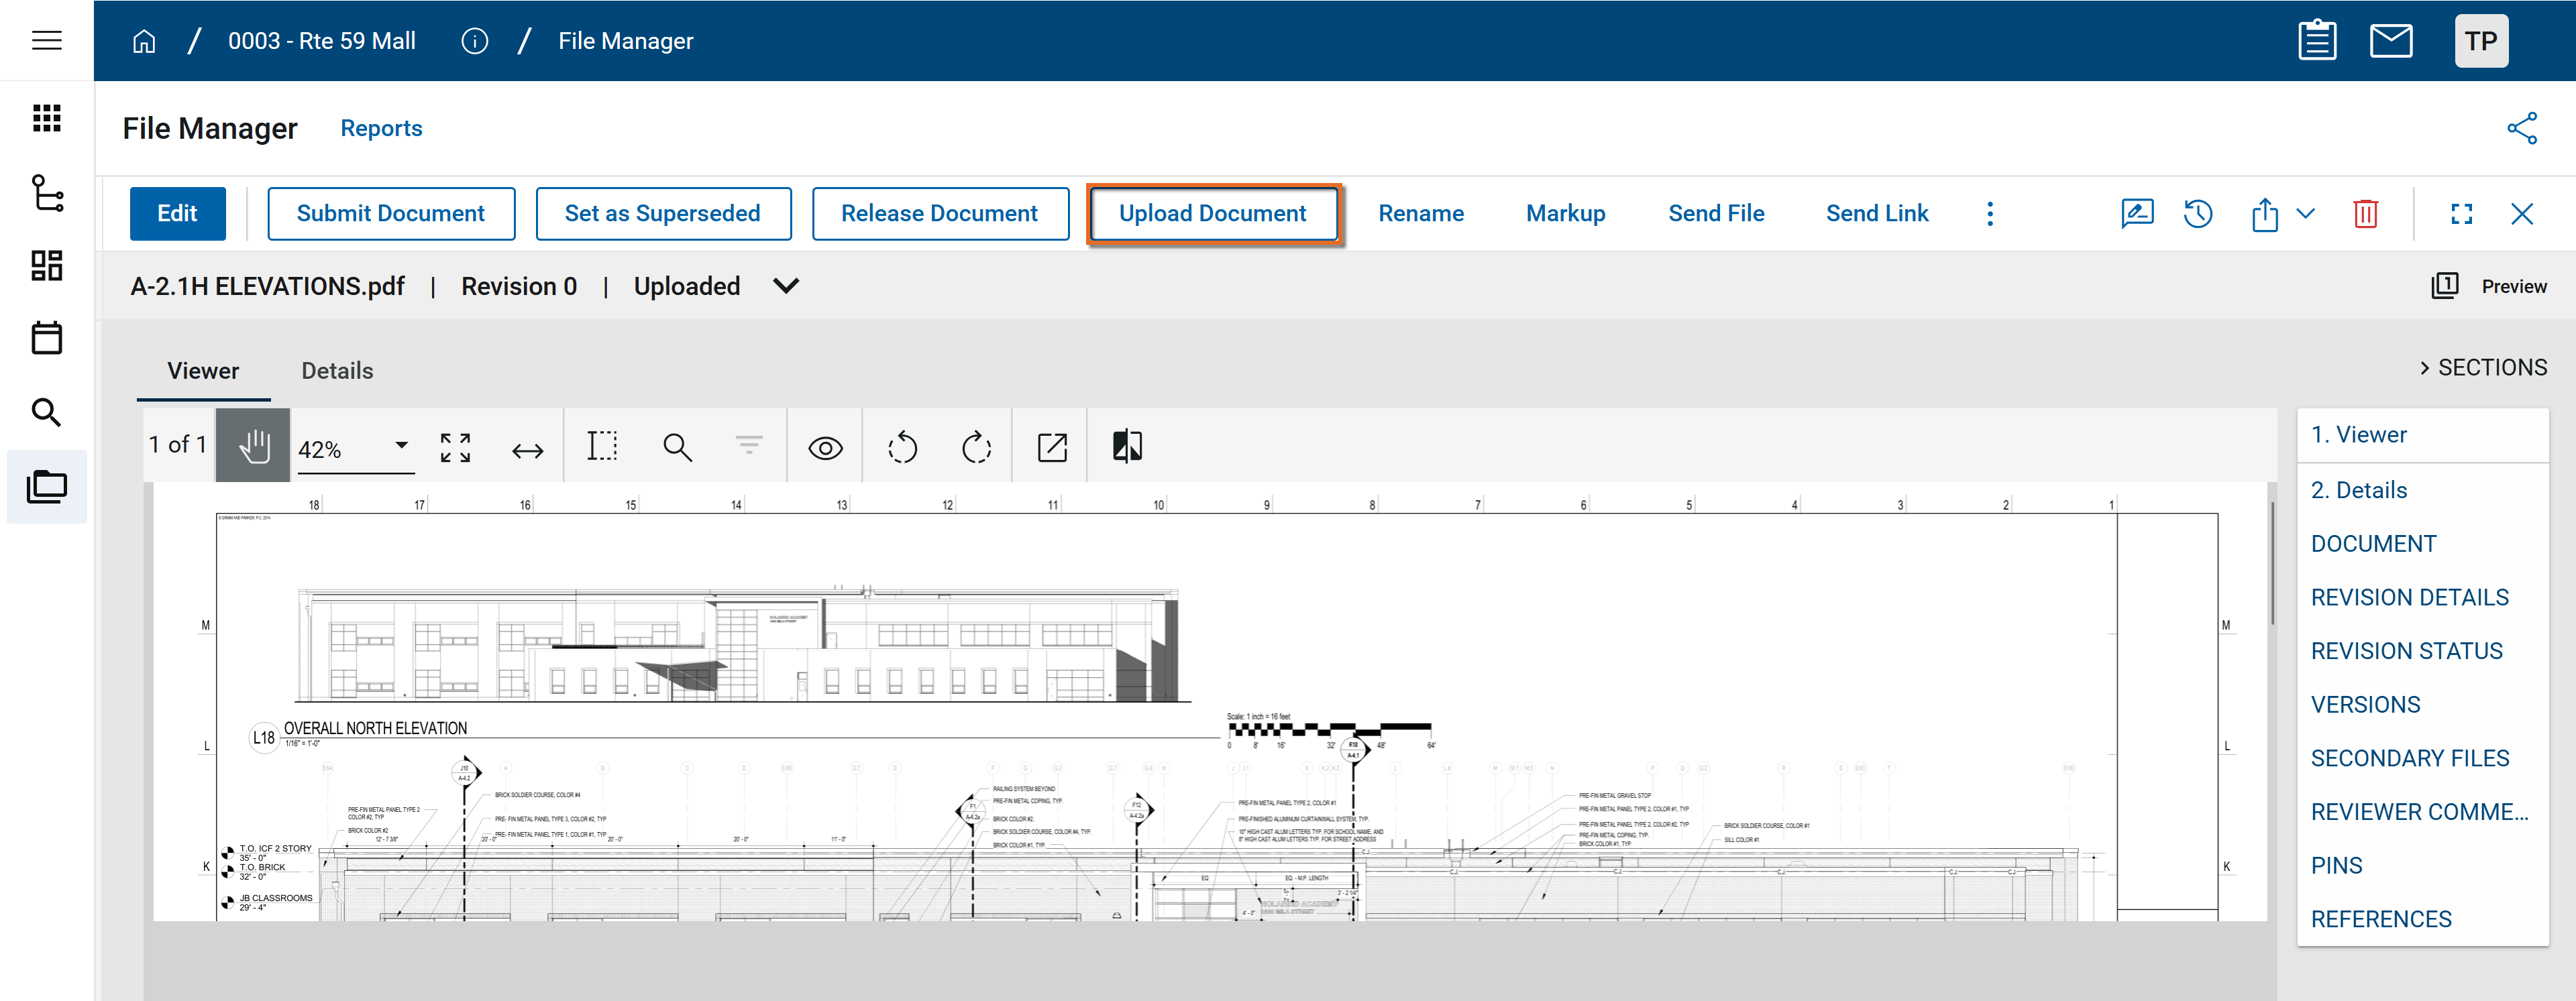Click the Release Document button

pyautogui.click(x=939, y=214)
